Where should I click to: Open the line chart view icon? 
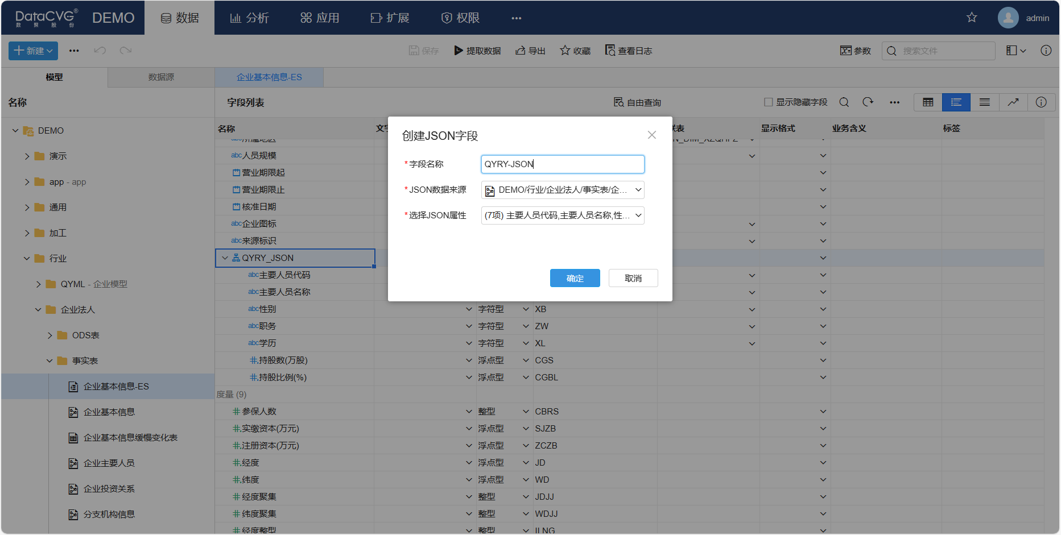click(x=1013, y=102)
